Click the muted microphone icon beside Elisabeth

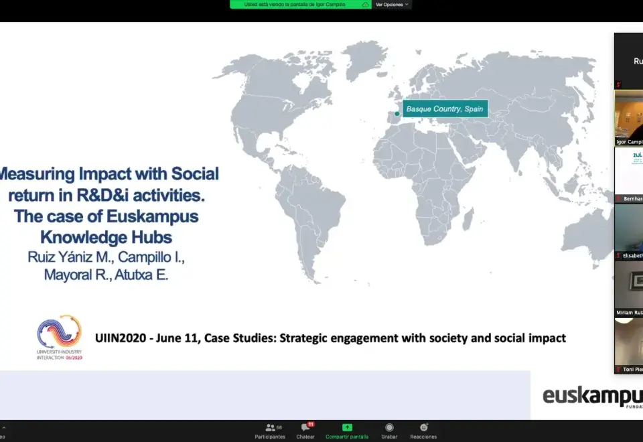click(618, 256)
